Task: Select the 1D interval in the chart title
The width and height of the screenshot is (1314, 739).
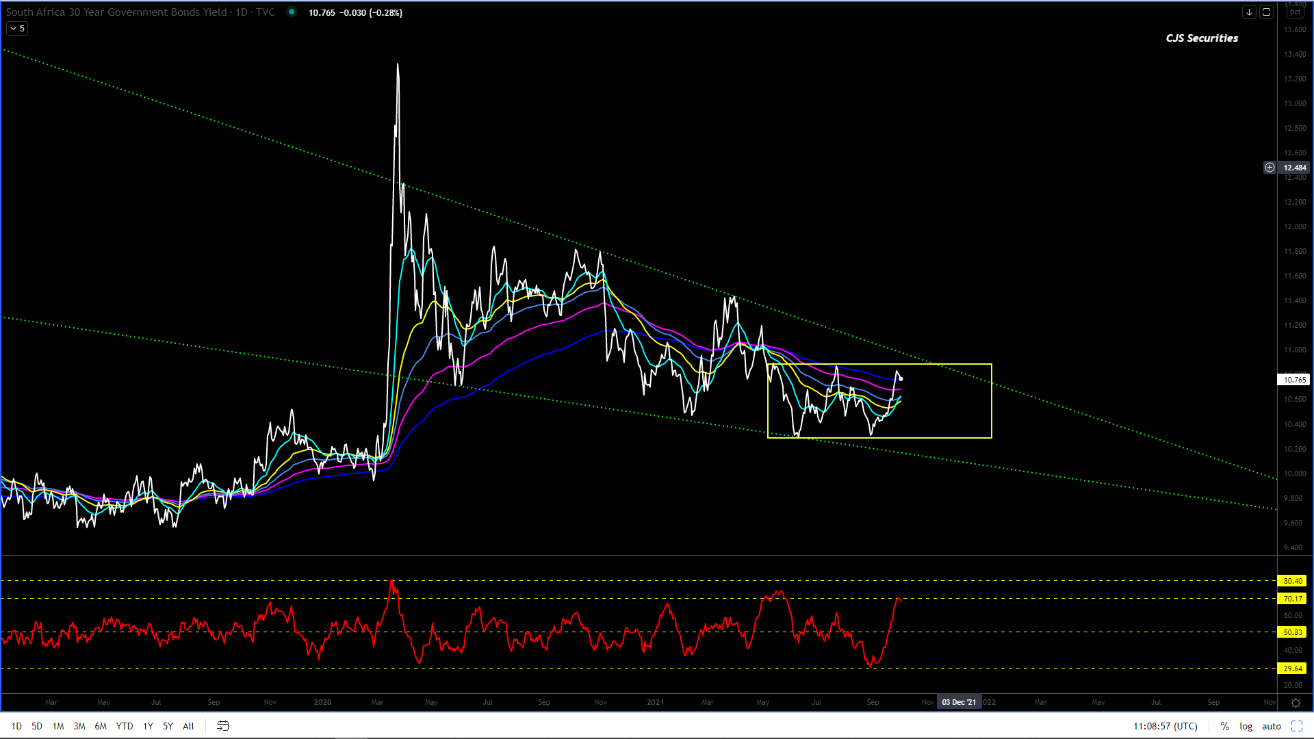Action: pos(241,12)
